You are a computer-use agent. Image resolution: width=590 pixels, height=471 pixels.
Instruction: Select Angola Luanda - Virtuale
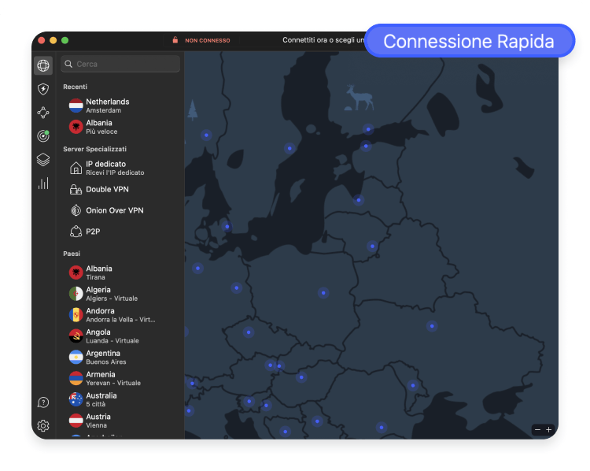click(120, 336)
